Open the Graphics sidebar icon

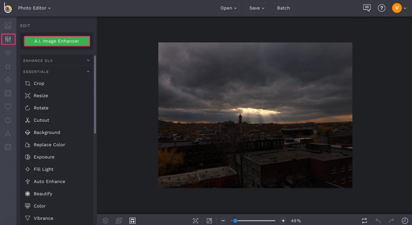(x=8, y=120)
